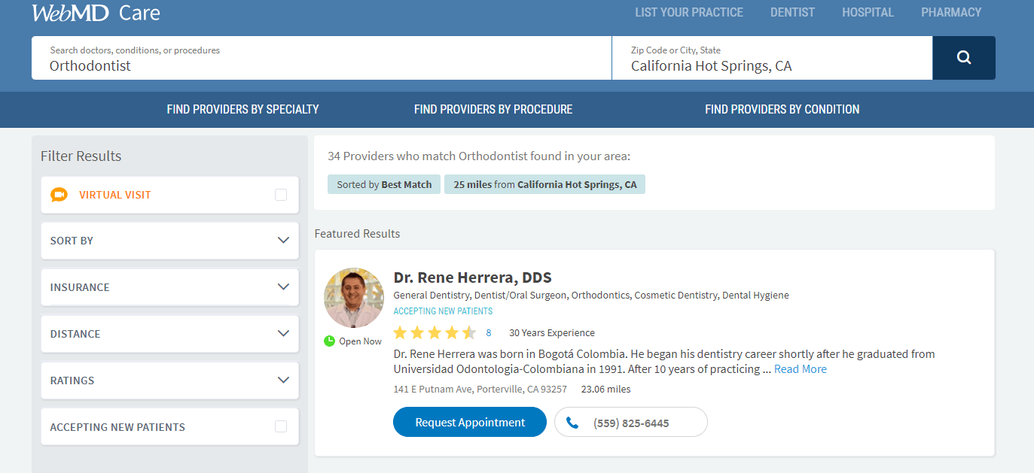1034x473 pixels.
Task: Expand the Ratings filter
Action: pos(284,380)
